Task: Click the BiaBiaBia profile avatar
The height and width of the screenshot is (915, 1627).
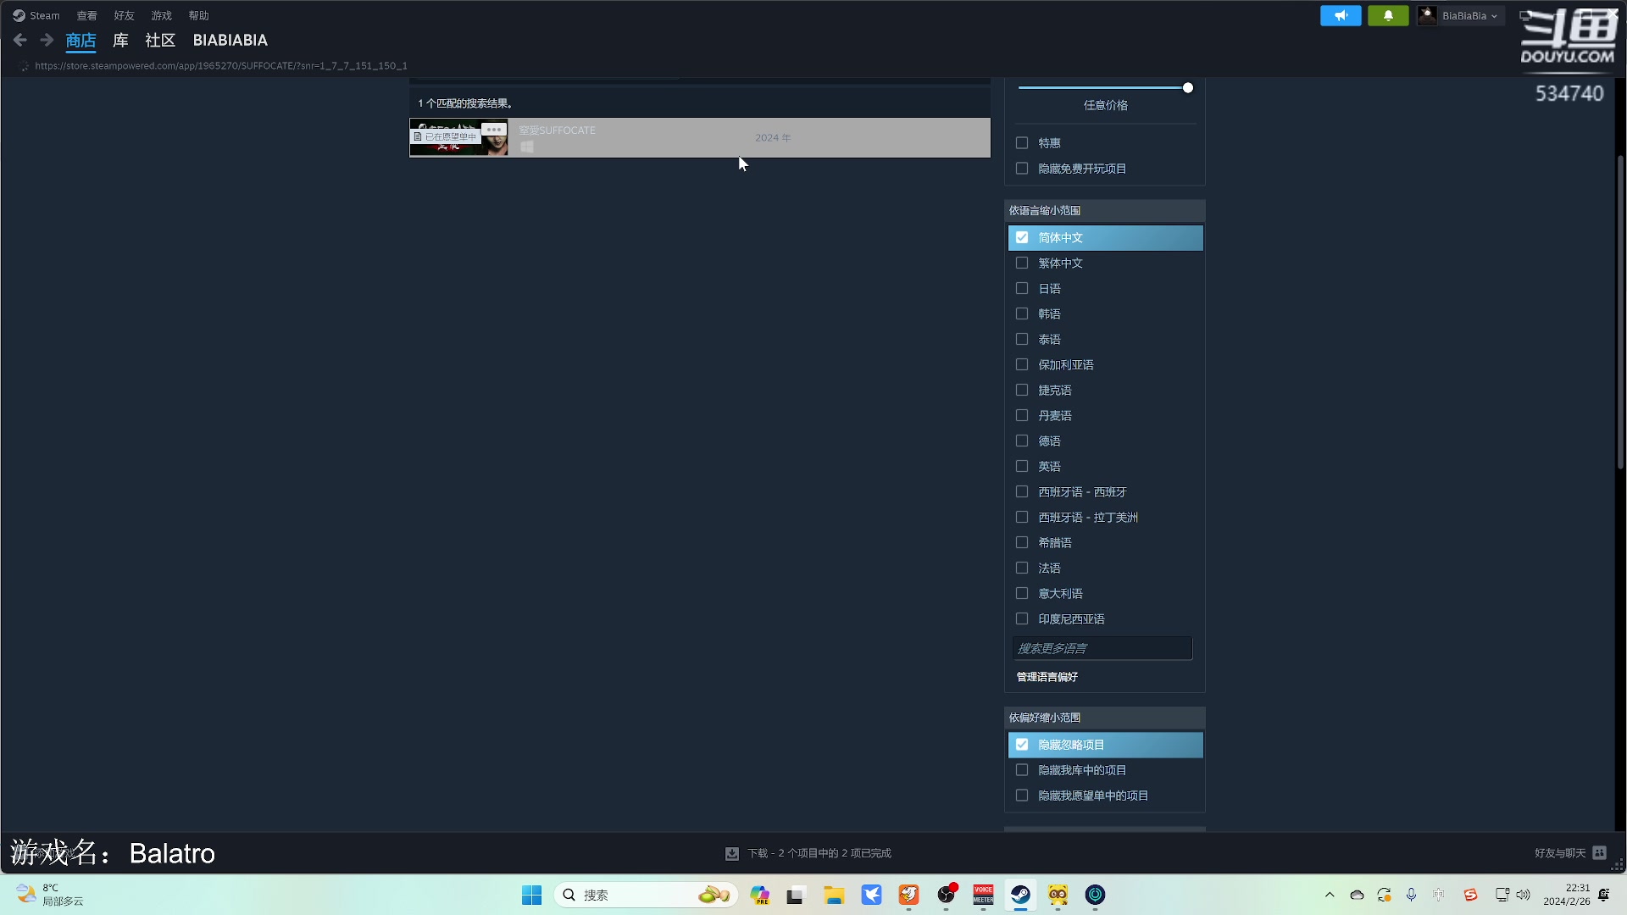Action: (1427, 15)
